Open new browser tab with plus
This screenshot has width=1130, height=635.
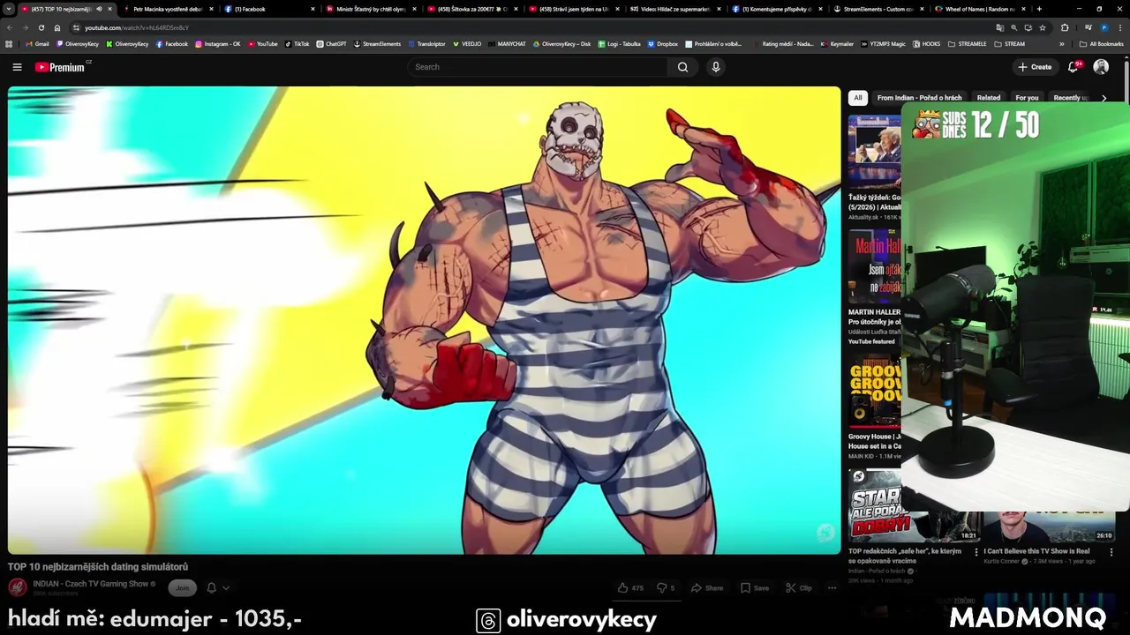point(1039,9)
